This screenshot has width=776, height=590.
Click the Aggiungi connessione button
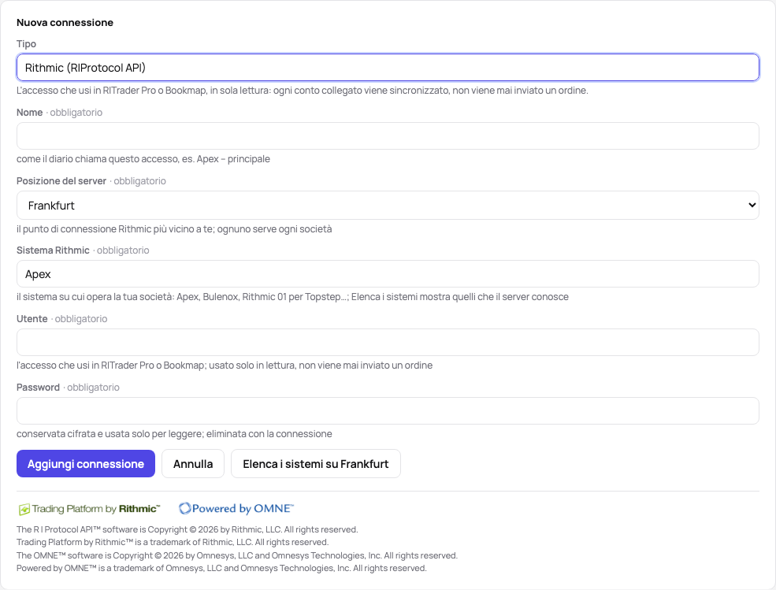pos(86,464)
